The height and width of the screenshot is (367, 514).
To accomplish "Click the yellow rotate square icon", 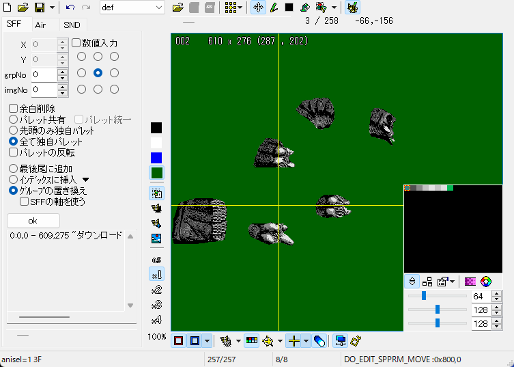I will [356, 341].
